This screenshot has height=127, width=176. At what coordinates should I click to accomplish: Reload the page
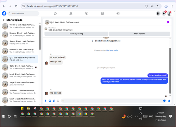coord(16,6)
